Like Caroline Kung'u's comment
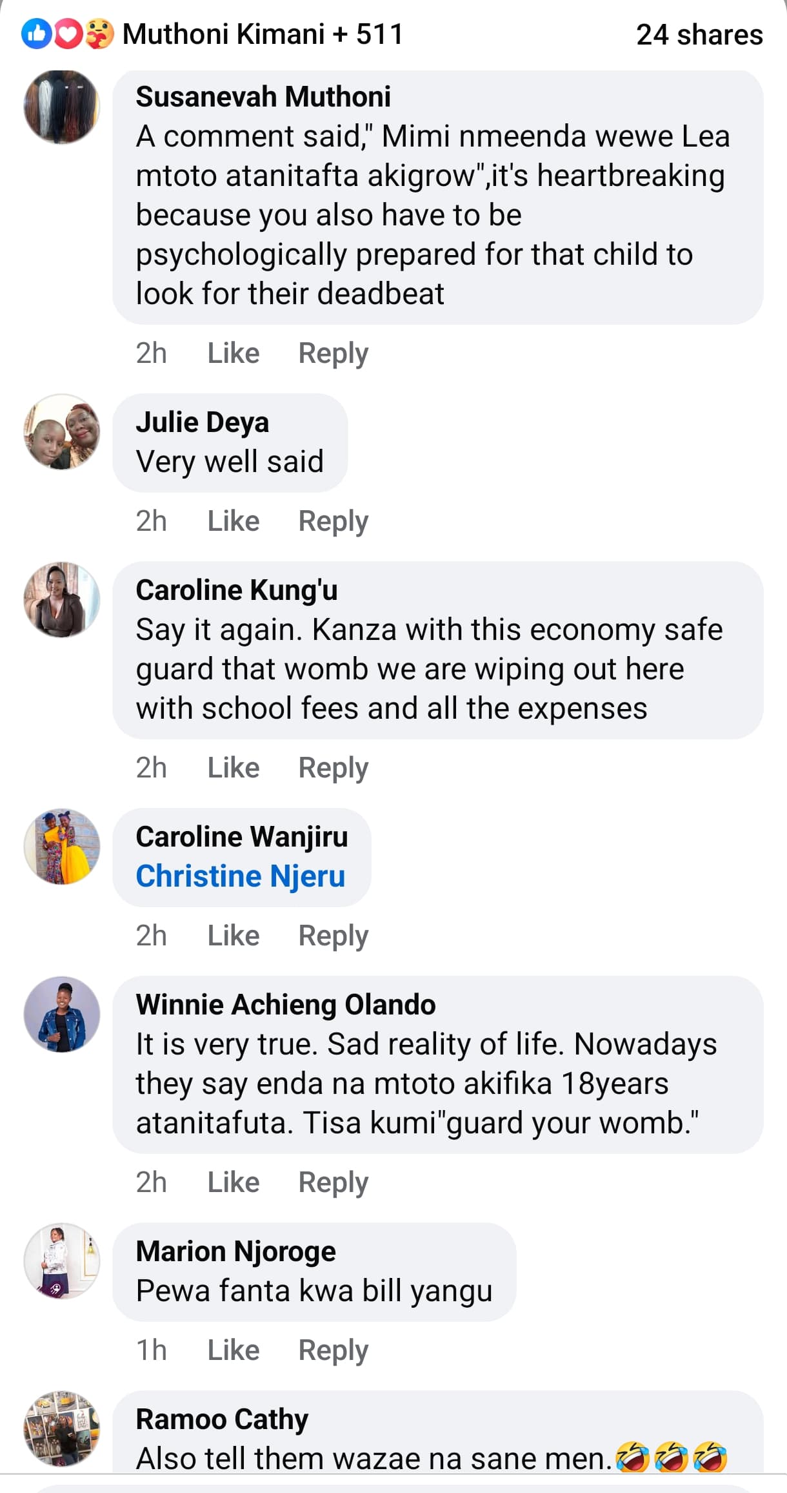The height and width of the screenshot is (1493, 787). [x=233, y=768]
